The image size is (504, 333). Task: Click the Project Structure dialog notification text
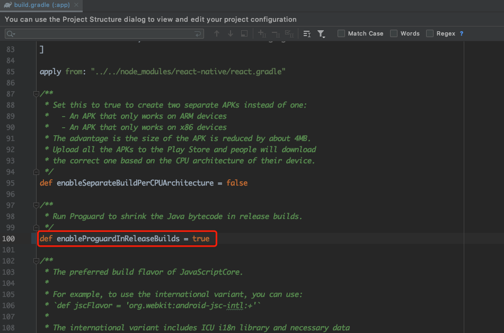pyautogui.click(x=151, y=19)
